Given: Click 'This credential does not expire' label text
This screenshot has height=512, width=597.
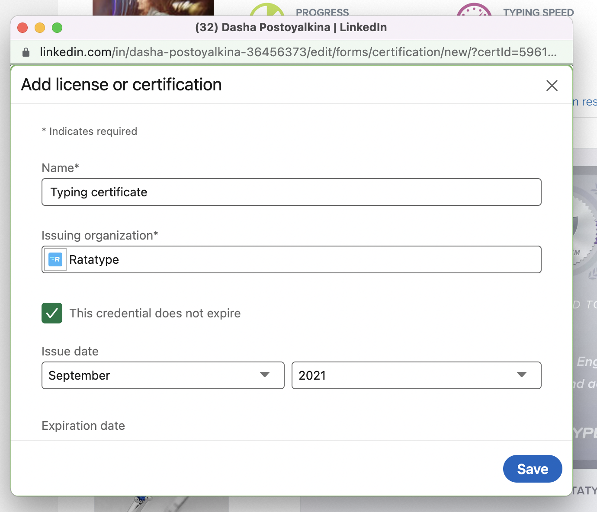Looking at the screenshot, I should point(155,313).
